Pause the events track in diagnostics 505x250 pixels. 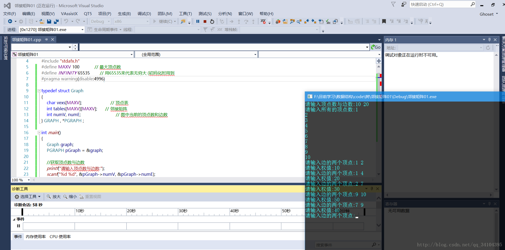click(x=18, y=226)
